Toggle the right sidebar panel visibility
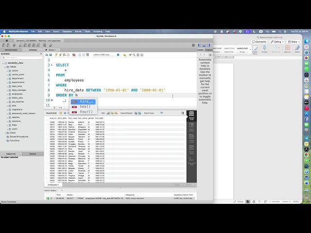The width and height of the screenshot is (311, 233). click(208, 45)
